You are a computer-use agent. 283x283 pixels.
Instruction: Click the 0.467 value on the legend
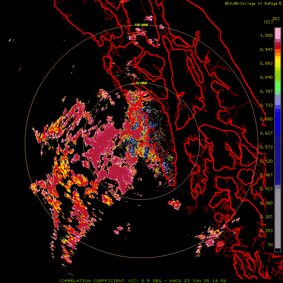pyautogui.click(x=266, y=175)
